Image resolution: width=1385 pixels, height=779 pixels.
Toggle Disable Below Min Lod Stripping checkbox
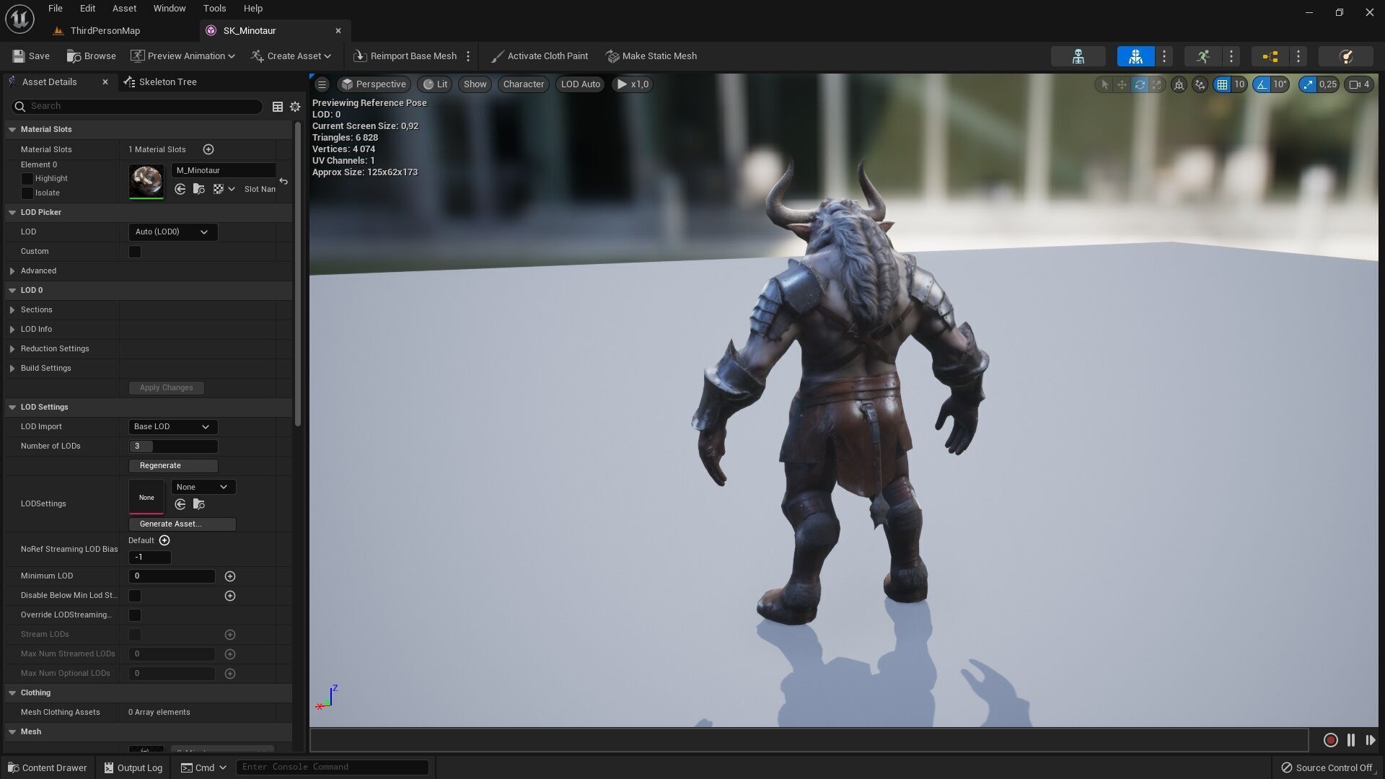pos(135,596)
